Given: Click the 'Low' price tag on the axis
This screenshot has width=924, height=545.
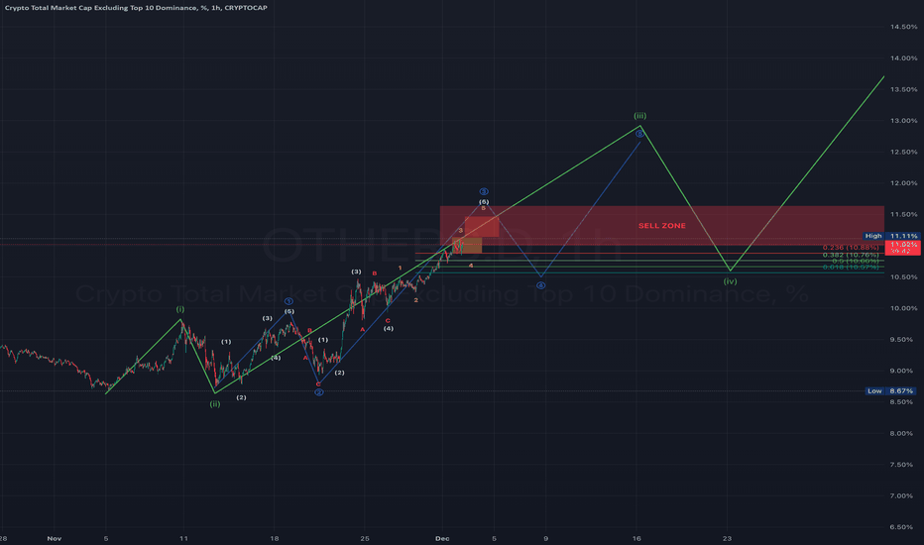Looking at the screenshot, I should tap(874, 390).
